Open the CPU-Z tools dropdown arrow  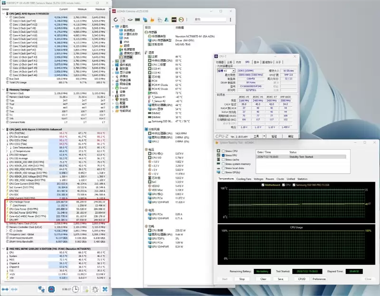264,136
